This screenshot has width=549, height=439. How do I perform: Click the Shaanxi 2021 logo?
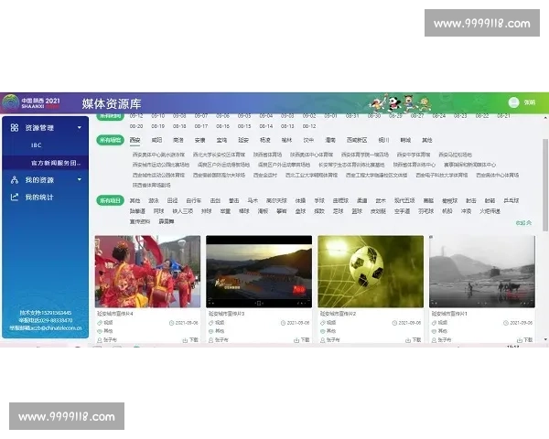click(x=31, y=102)
